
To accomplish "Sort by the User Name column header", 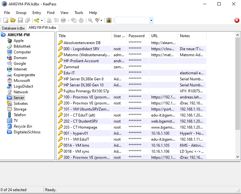I will (x=119, y=36).
